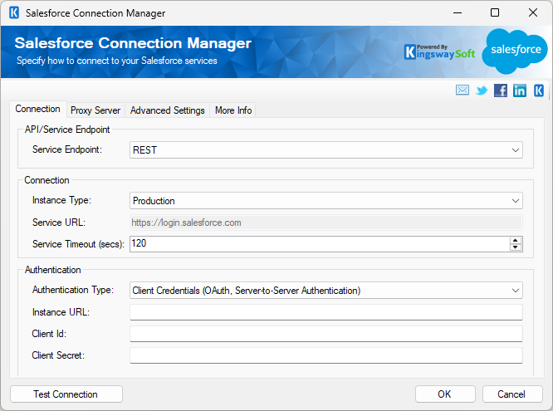Decrease Service Timeout with down arrow
The height and width of the screenshot is (411, 553).
pos(516,247)
